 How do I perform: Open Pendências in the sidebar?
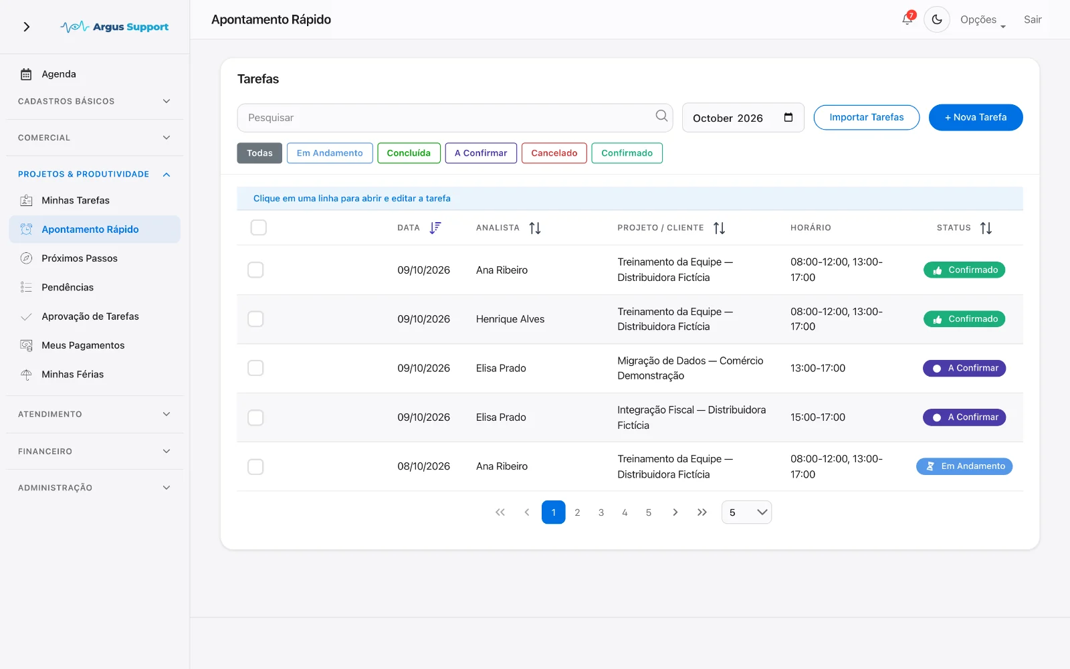[95, 288]
